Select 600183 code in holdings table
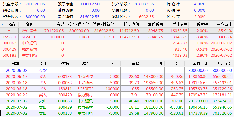 coord(9,55)
